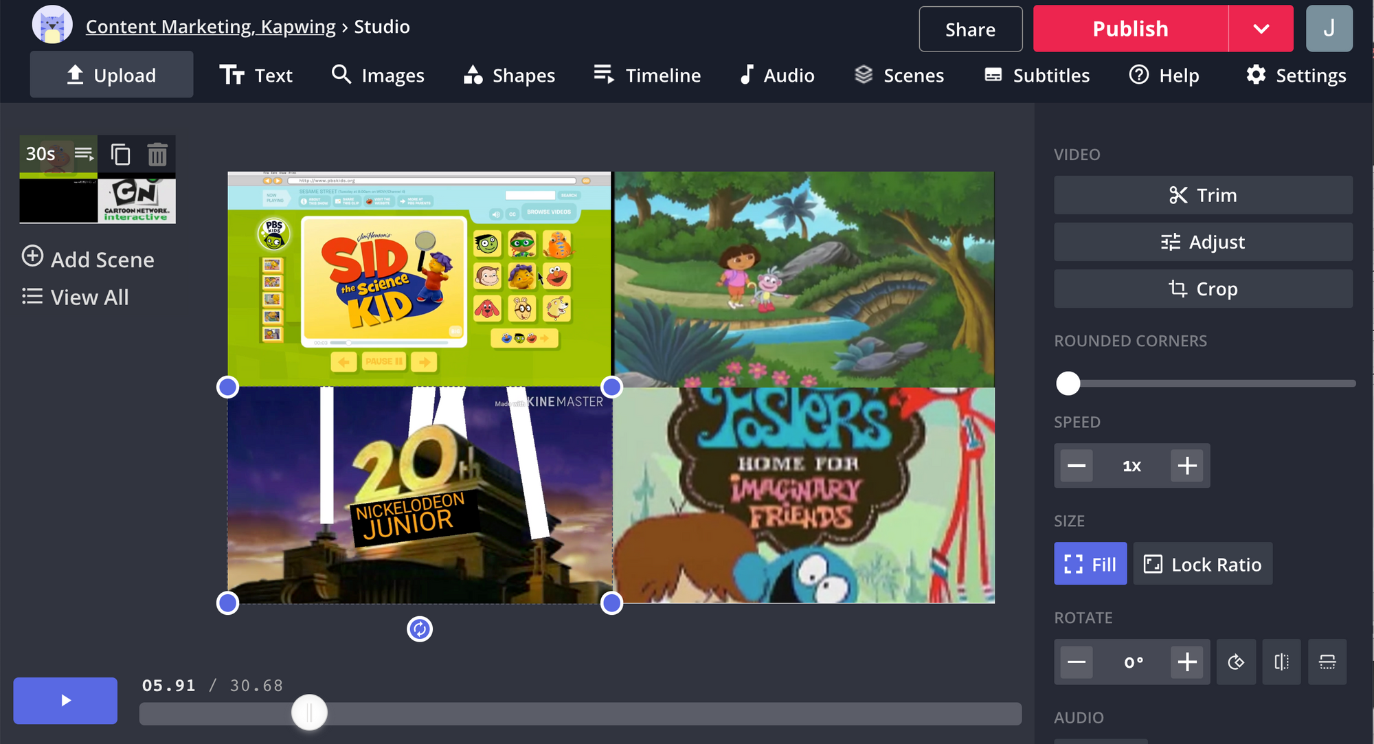Click the Publish button
The image size is (1374, 744).
[1130, 27]
